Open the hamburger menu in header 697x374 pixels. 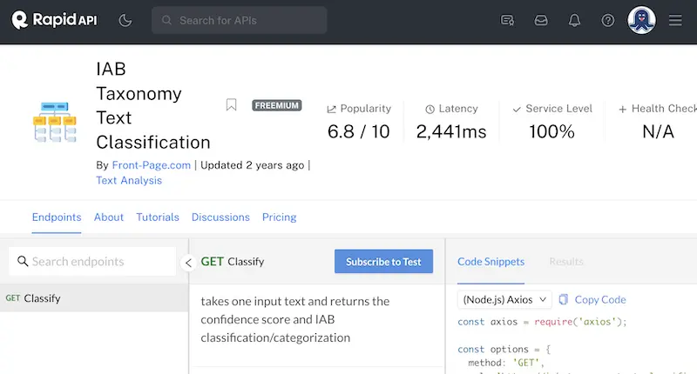tap(675, 20)
